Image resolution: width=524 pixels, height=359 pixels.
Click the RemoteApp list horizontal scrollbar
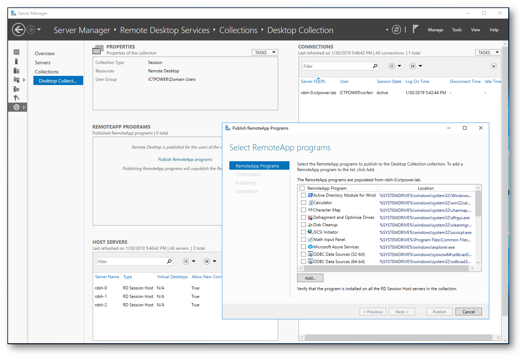[386, 268]
